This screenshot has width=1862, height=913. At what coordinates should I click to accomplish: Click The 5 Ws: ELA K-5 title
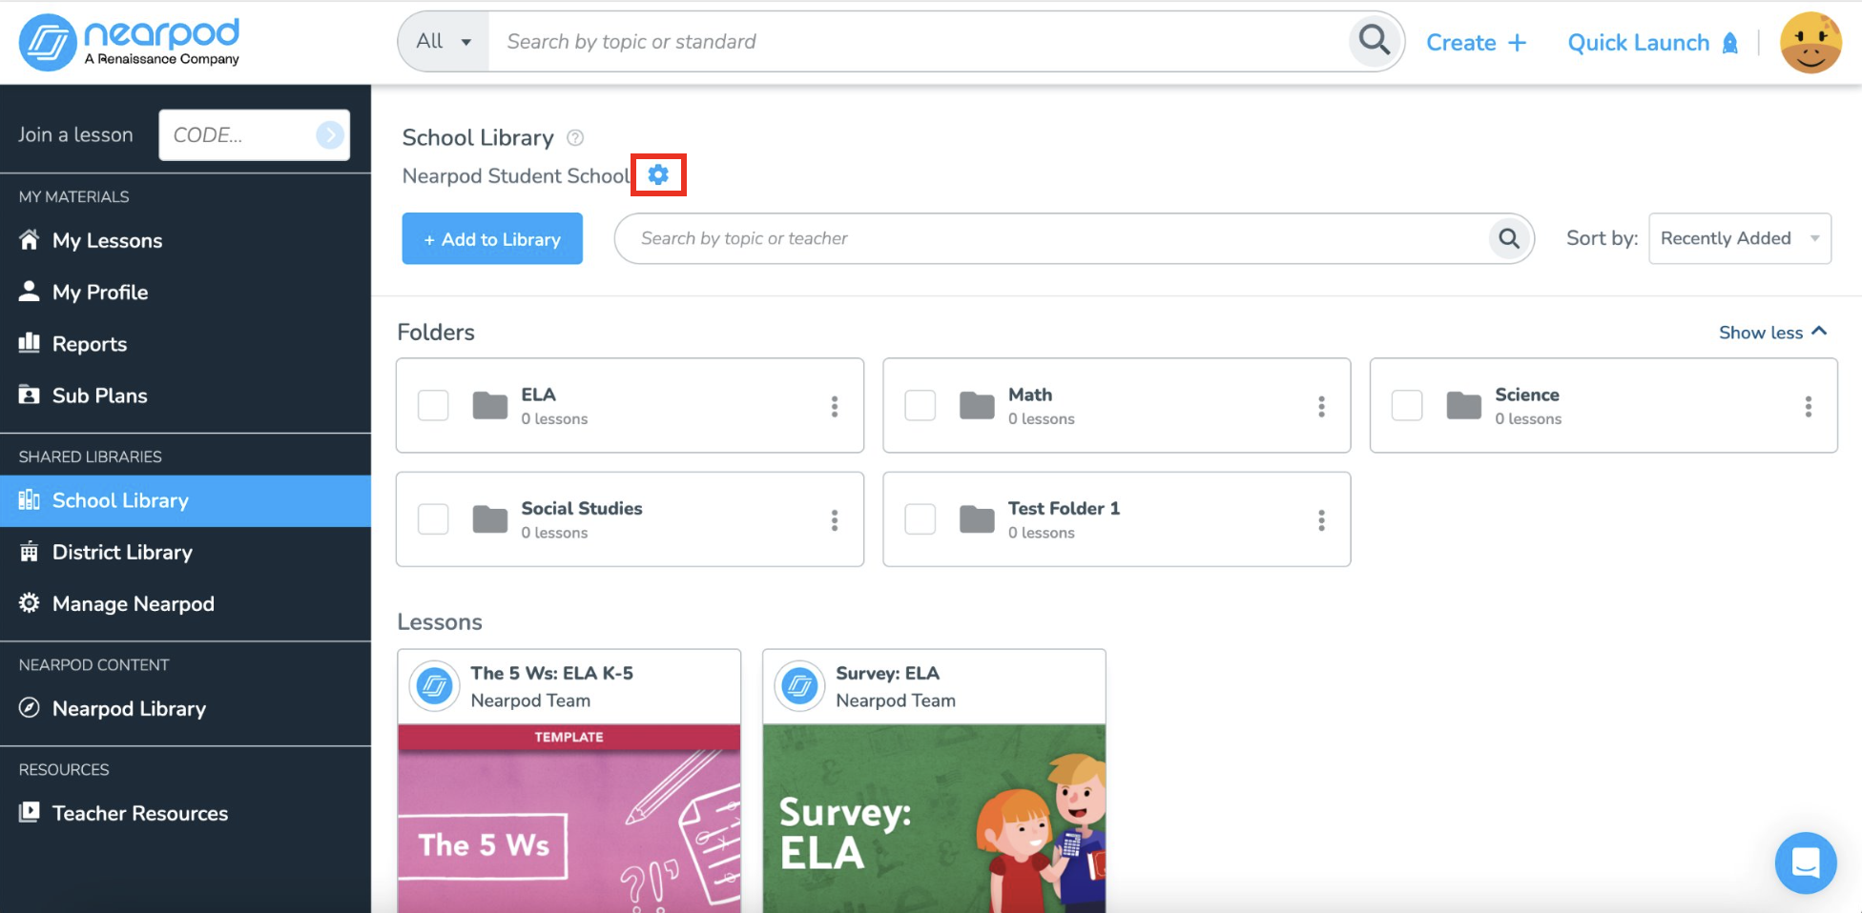click(x=551, y=673)
